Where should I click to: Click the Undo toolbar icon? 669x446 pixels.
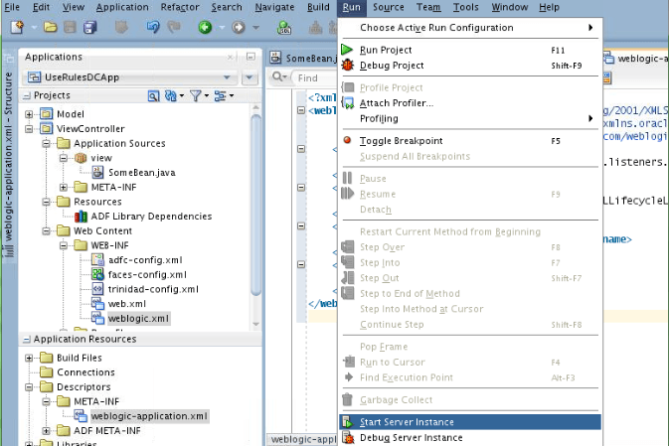coord(153,27)
